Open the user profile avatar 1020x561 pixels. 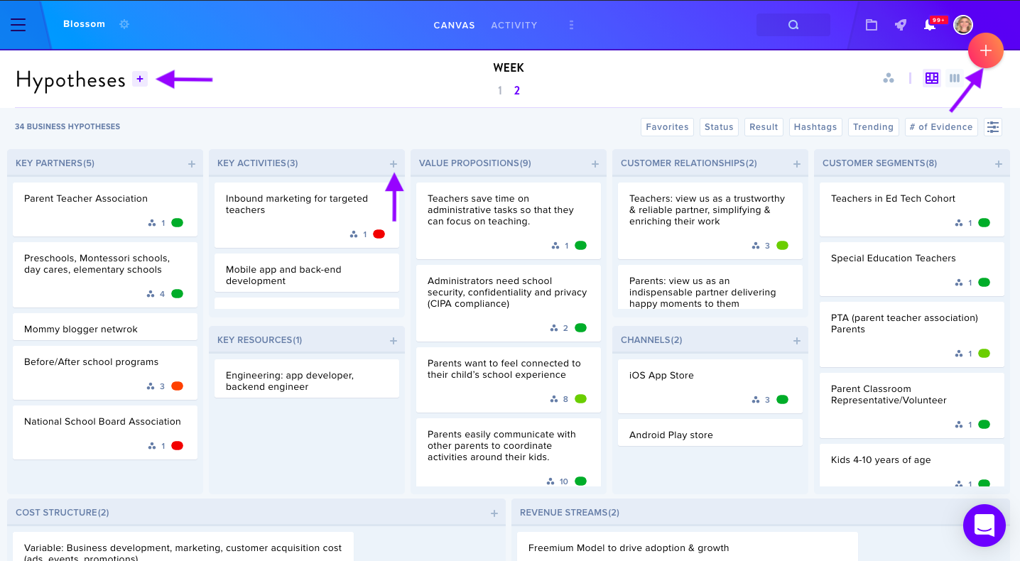[x=963, y=25]
